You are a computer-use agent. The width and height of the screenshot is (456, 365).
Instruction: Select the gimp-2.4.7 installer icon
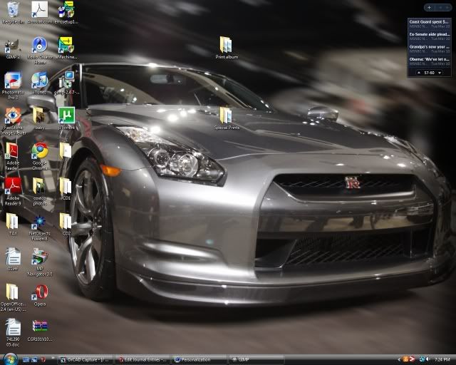[66, 83]
